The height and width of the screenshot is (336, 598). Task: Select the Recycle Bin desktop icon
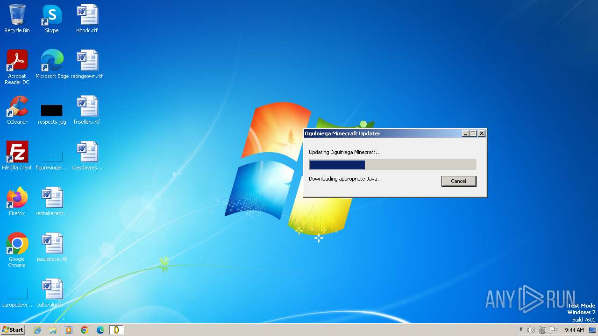[x=17, y=19]
